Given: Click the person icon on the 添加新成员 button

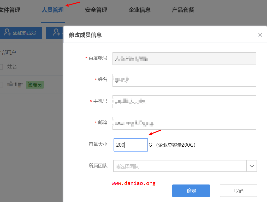Looking at the screenshot, I should click(x=7, y=33).
